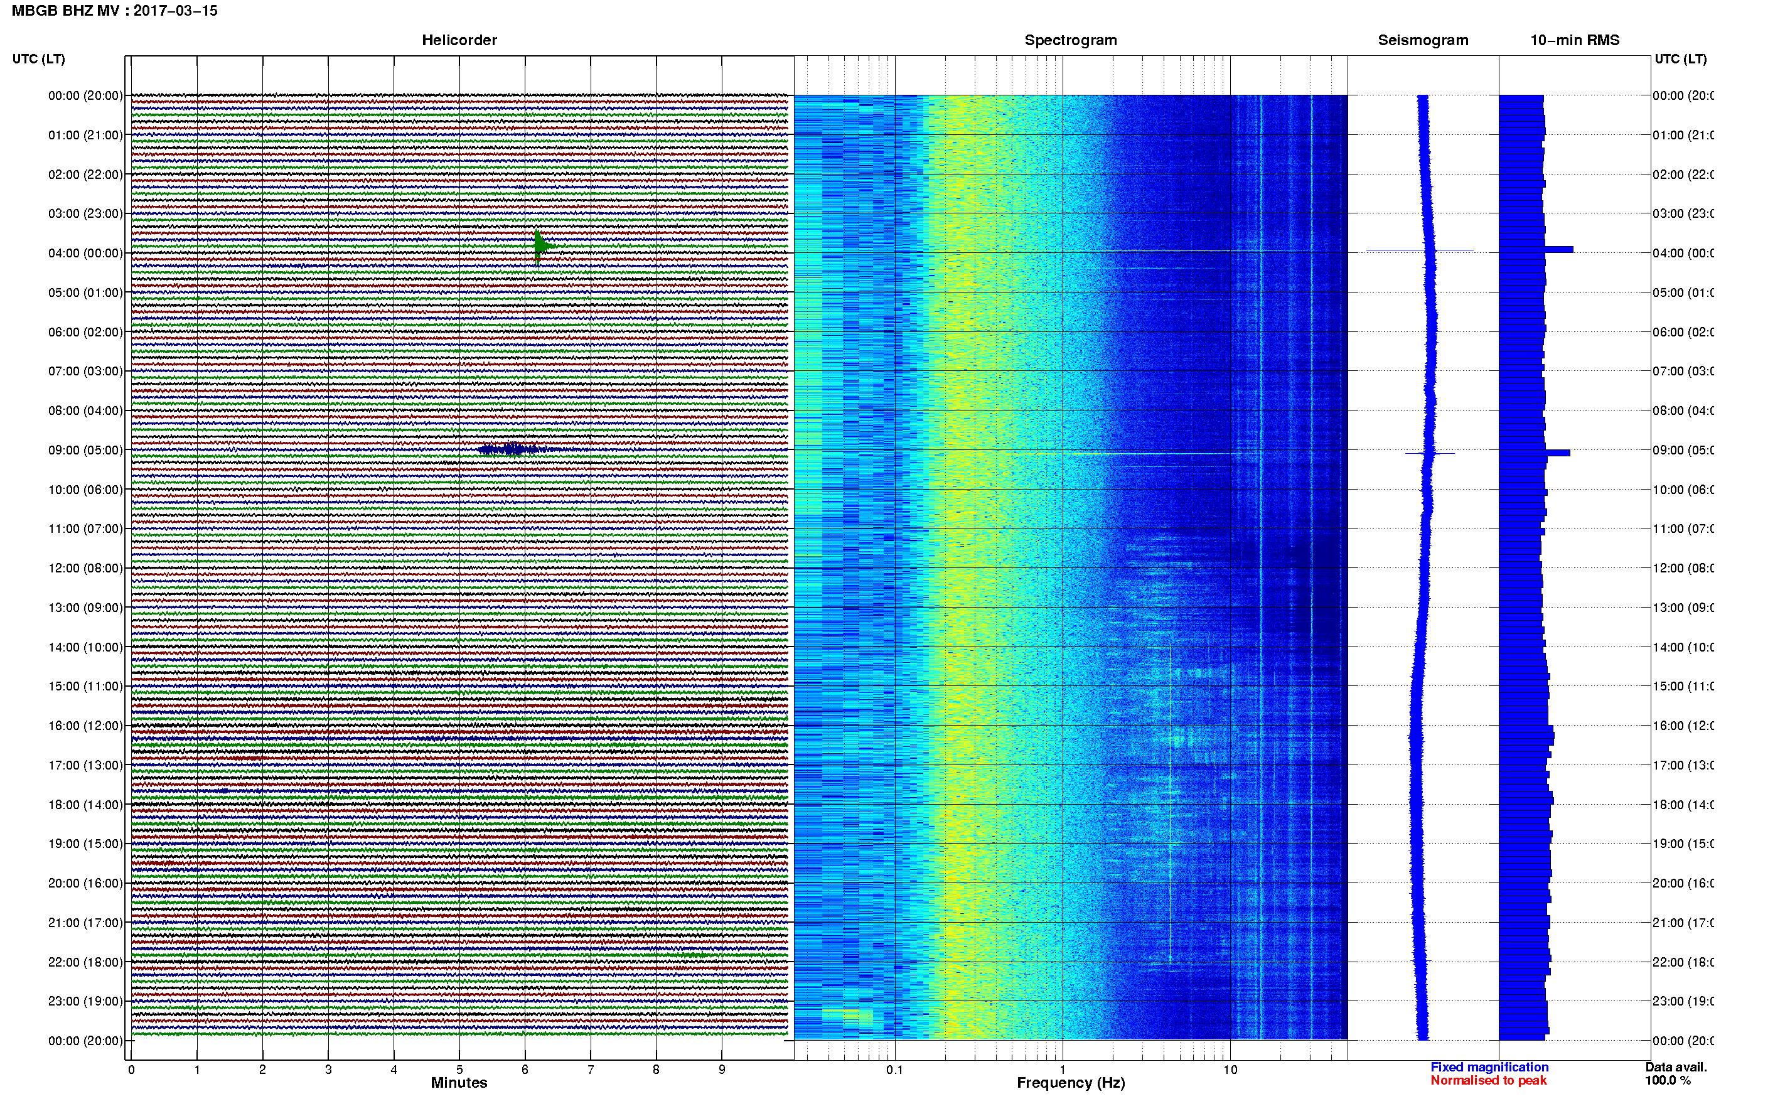Click the left '06:00 (02:00)' time label
Image resolution: width=1785 pixels, height=1116 pixels.
pos(85,332)
